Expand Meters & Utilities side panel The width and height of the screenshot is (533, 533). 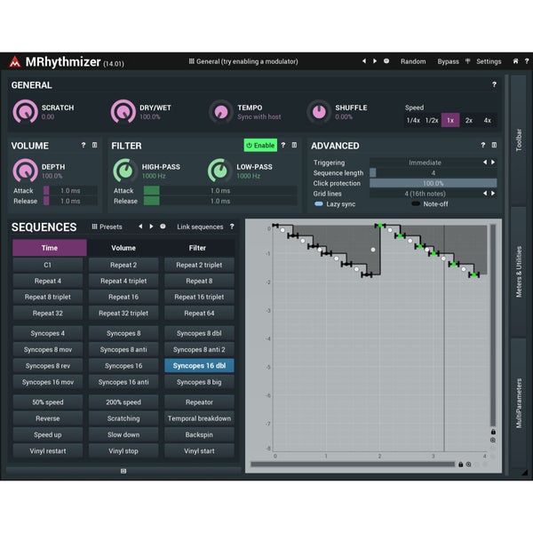point(519,272)
